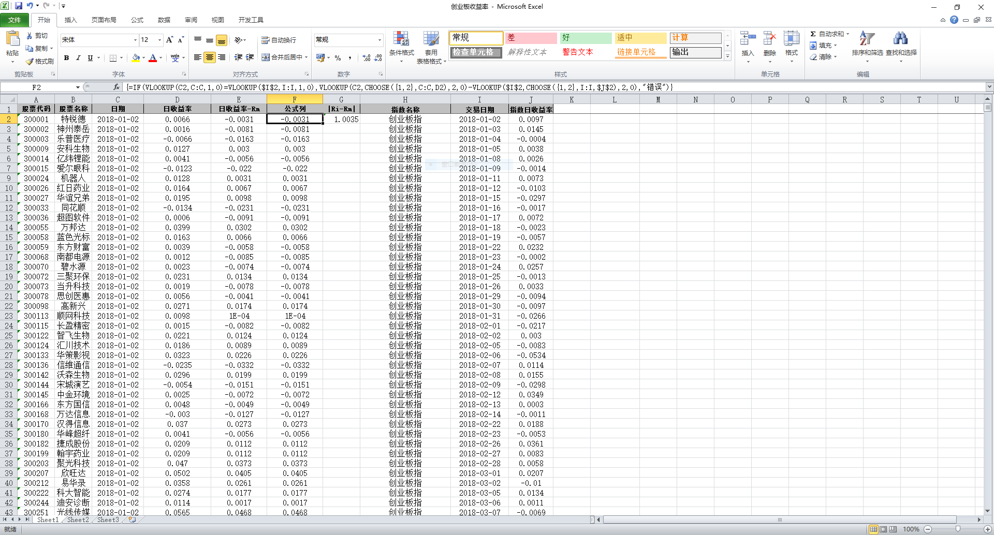Click the zoom slider in status bar

[x=958, y=529]
